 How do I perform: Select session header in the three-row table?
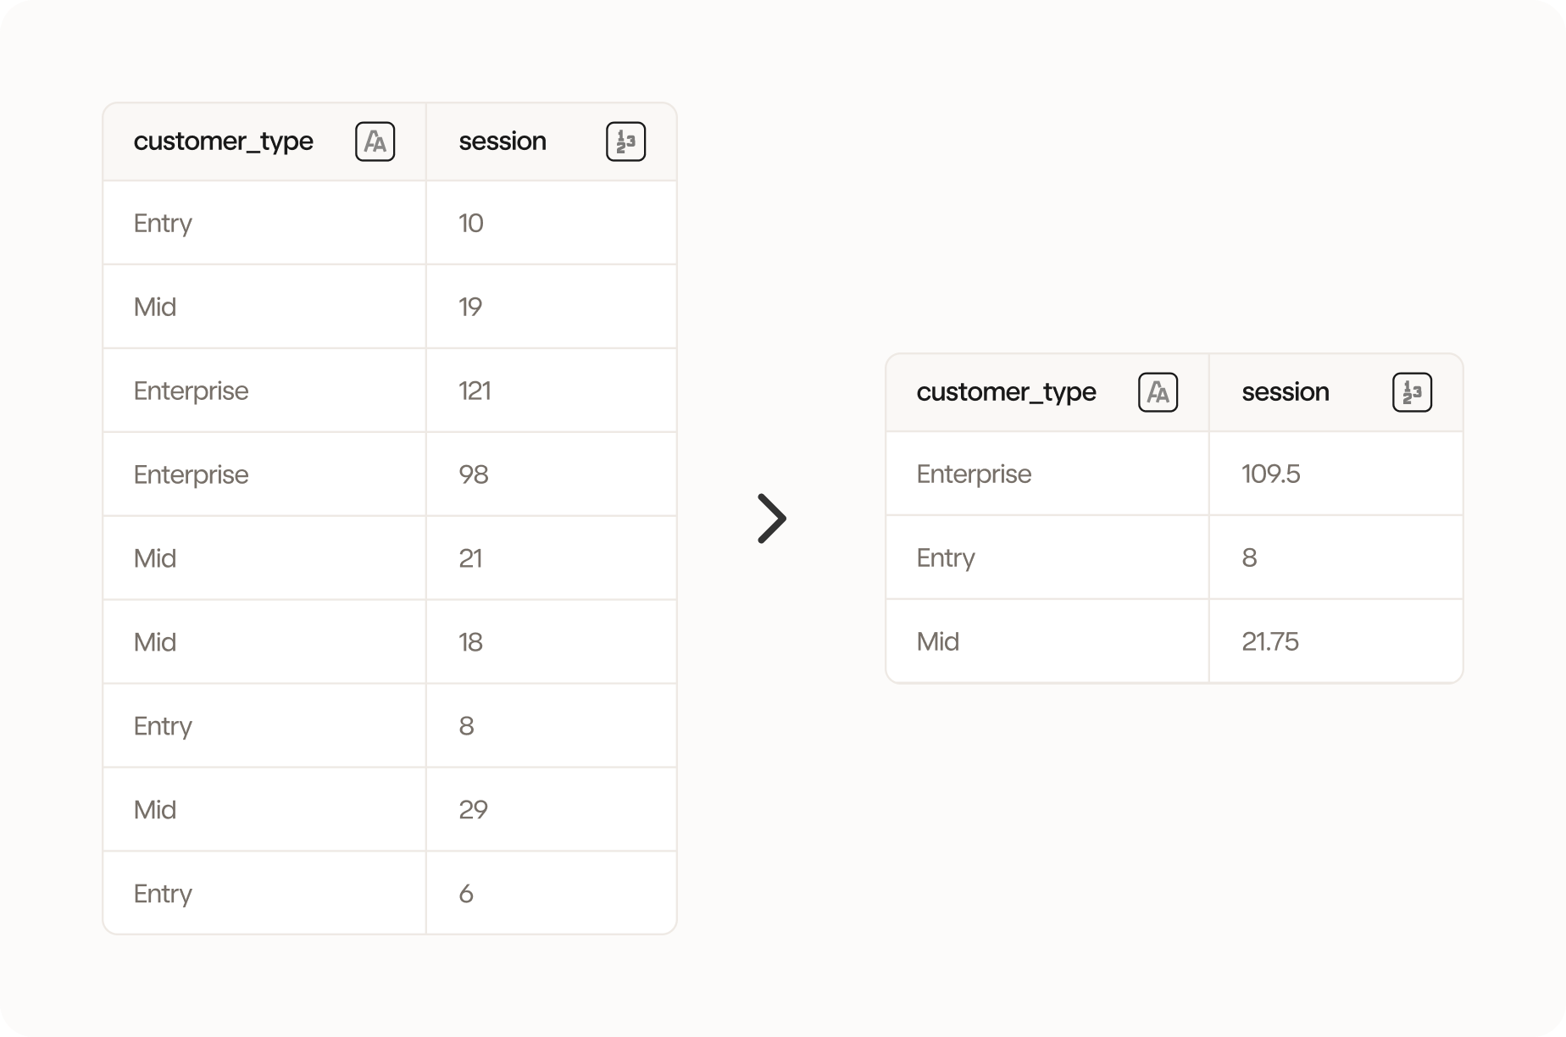(1285, 392)
